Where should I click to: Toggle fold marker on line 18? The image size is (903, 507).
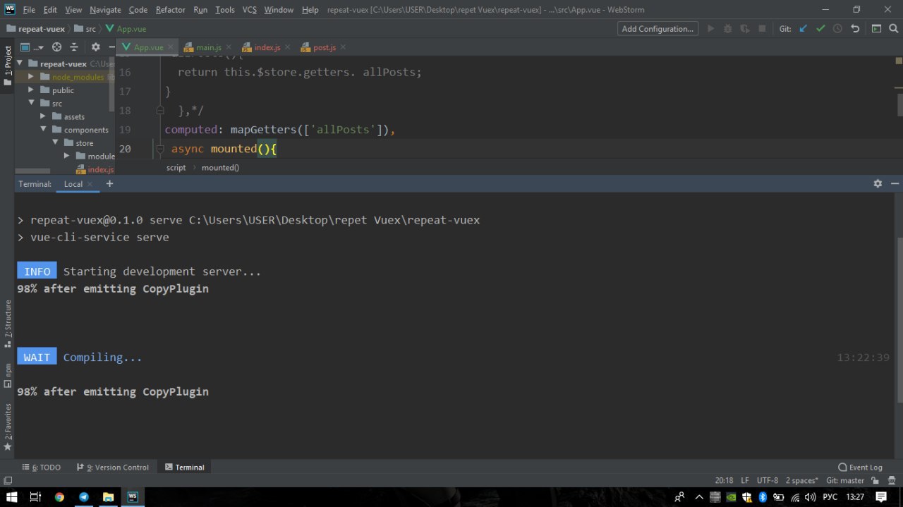point(161,111)
